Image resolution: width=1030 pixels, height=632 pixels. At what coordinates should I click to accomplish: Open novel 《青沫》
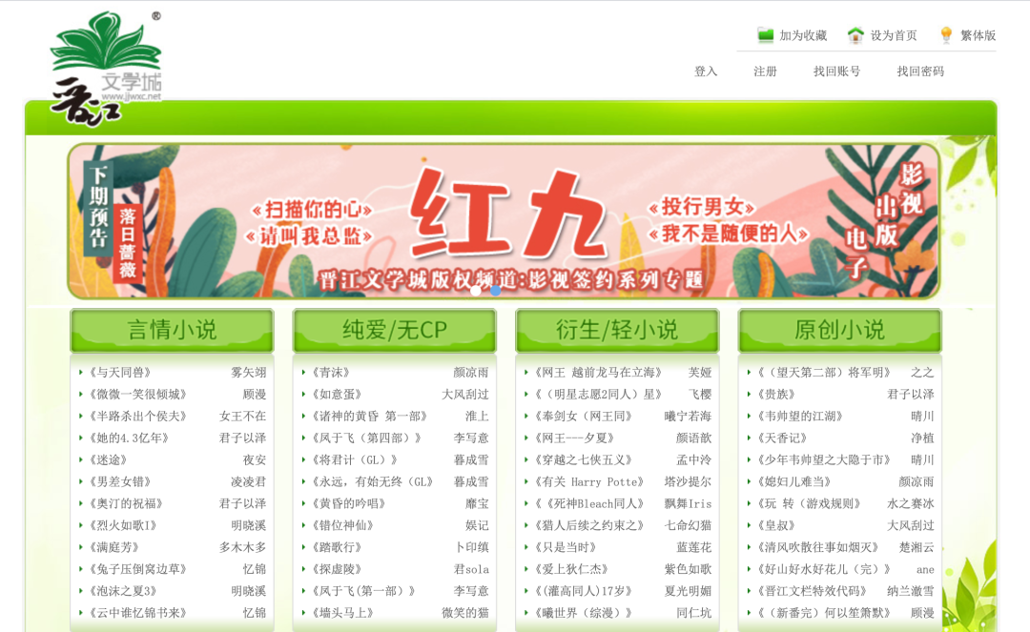click(331, 373)
